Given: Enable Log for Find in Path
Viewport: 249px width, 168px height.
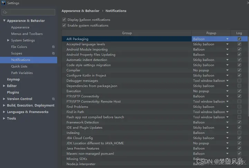Looking at the screenshot, I should (x=239, y=112).
